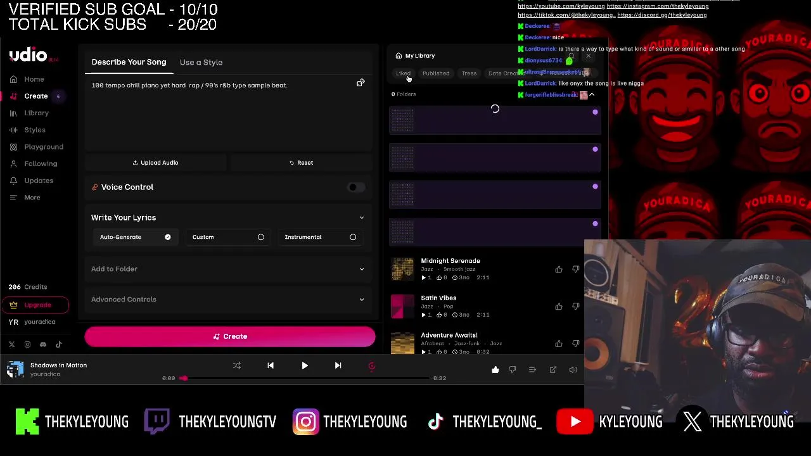Dislike the playing song in player bar
The height and width of the screenshot is (456, 811).
[513, 370]
